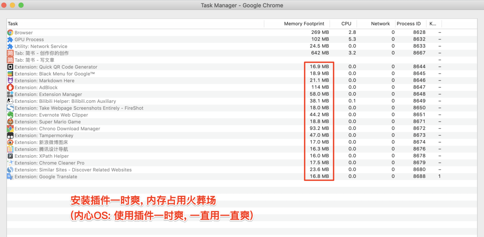Click the 简书 icon of 创作你的创作 tab
The width and height of the screenshot is (484, 237).
10,53
